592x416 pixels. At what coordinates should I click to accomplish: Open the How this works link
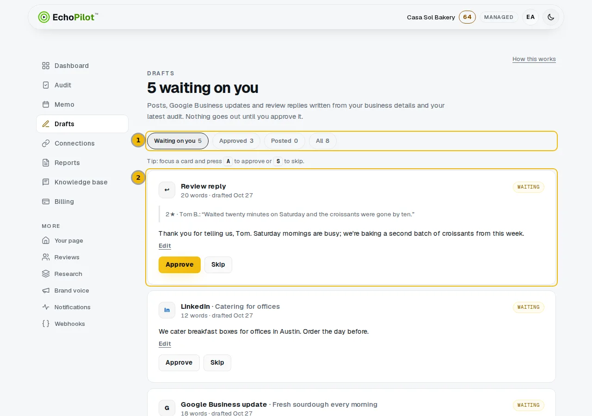pos(534,59)
